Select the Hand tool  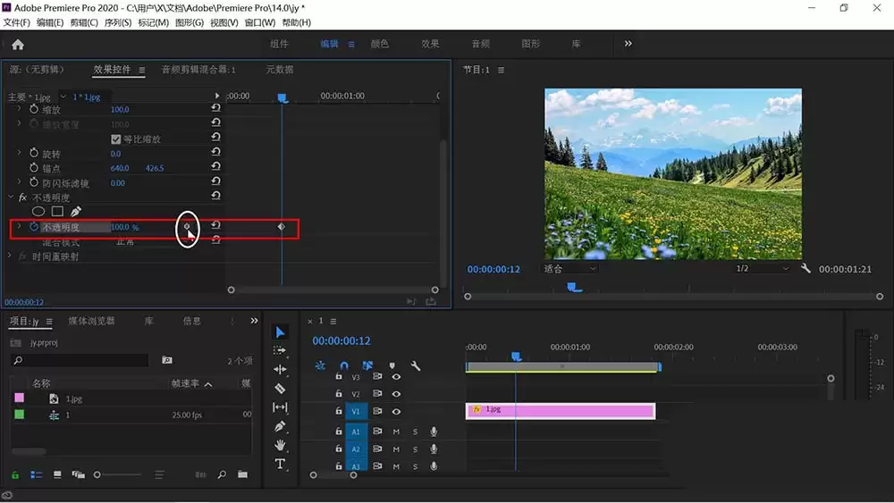pos(280,445)
